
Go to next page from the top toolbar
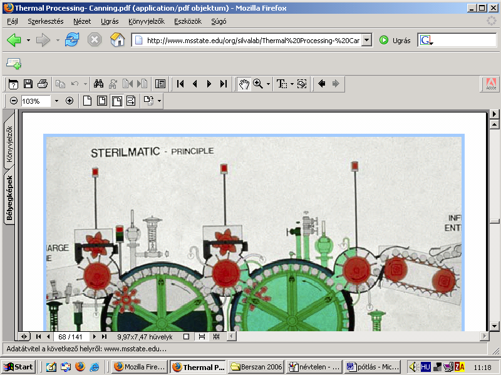pyautogui.click(x=209, y=84)
